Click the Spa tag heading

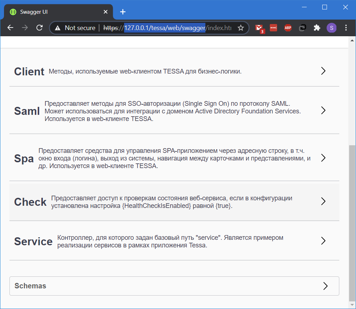coord(24,158)
